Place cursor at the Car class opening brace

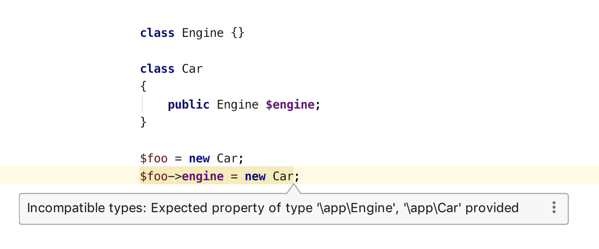(x=144, y=87)
